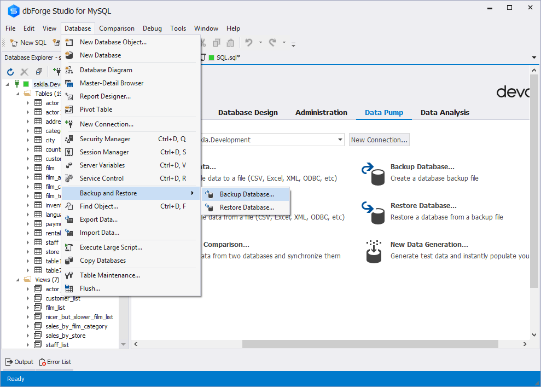Select Pivot Table menu item
The width and height of the screenshot is (541, 387).
click(x=131, y=109)
